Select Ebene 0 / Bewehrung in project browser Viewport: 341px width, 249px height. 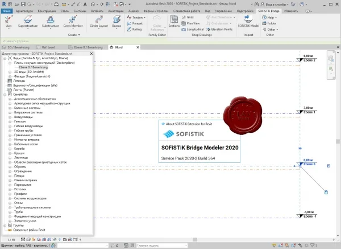tap(34, 67)
